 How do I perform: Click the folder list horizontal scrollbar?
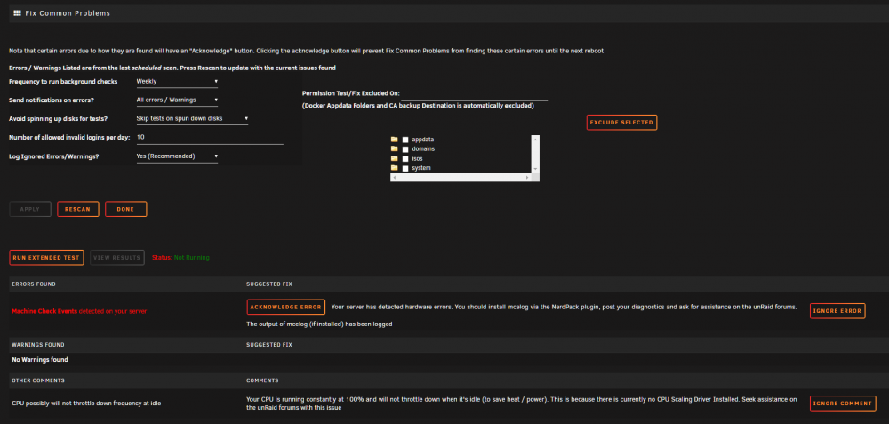pos(461,178)
